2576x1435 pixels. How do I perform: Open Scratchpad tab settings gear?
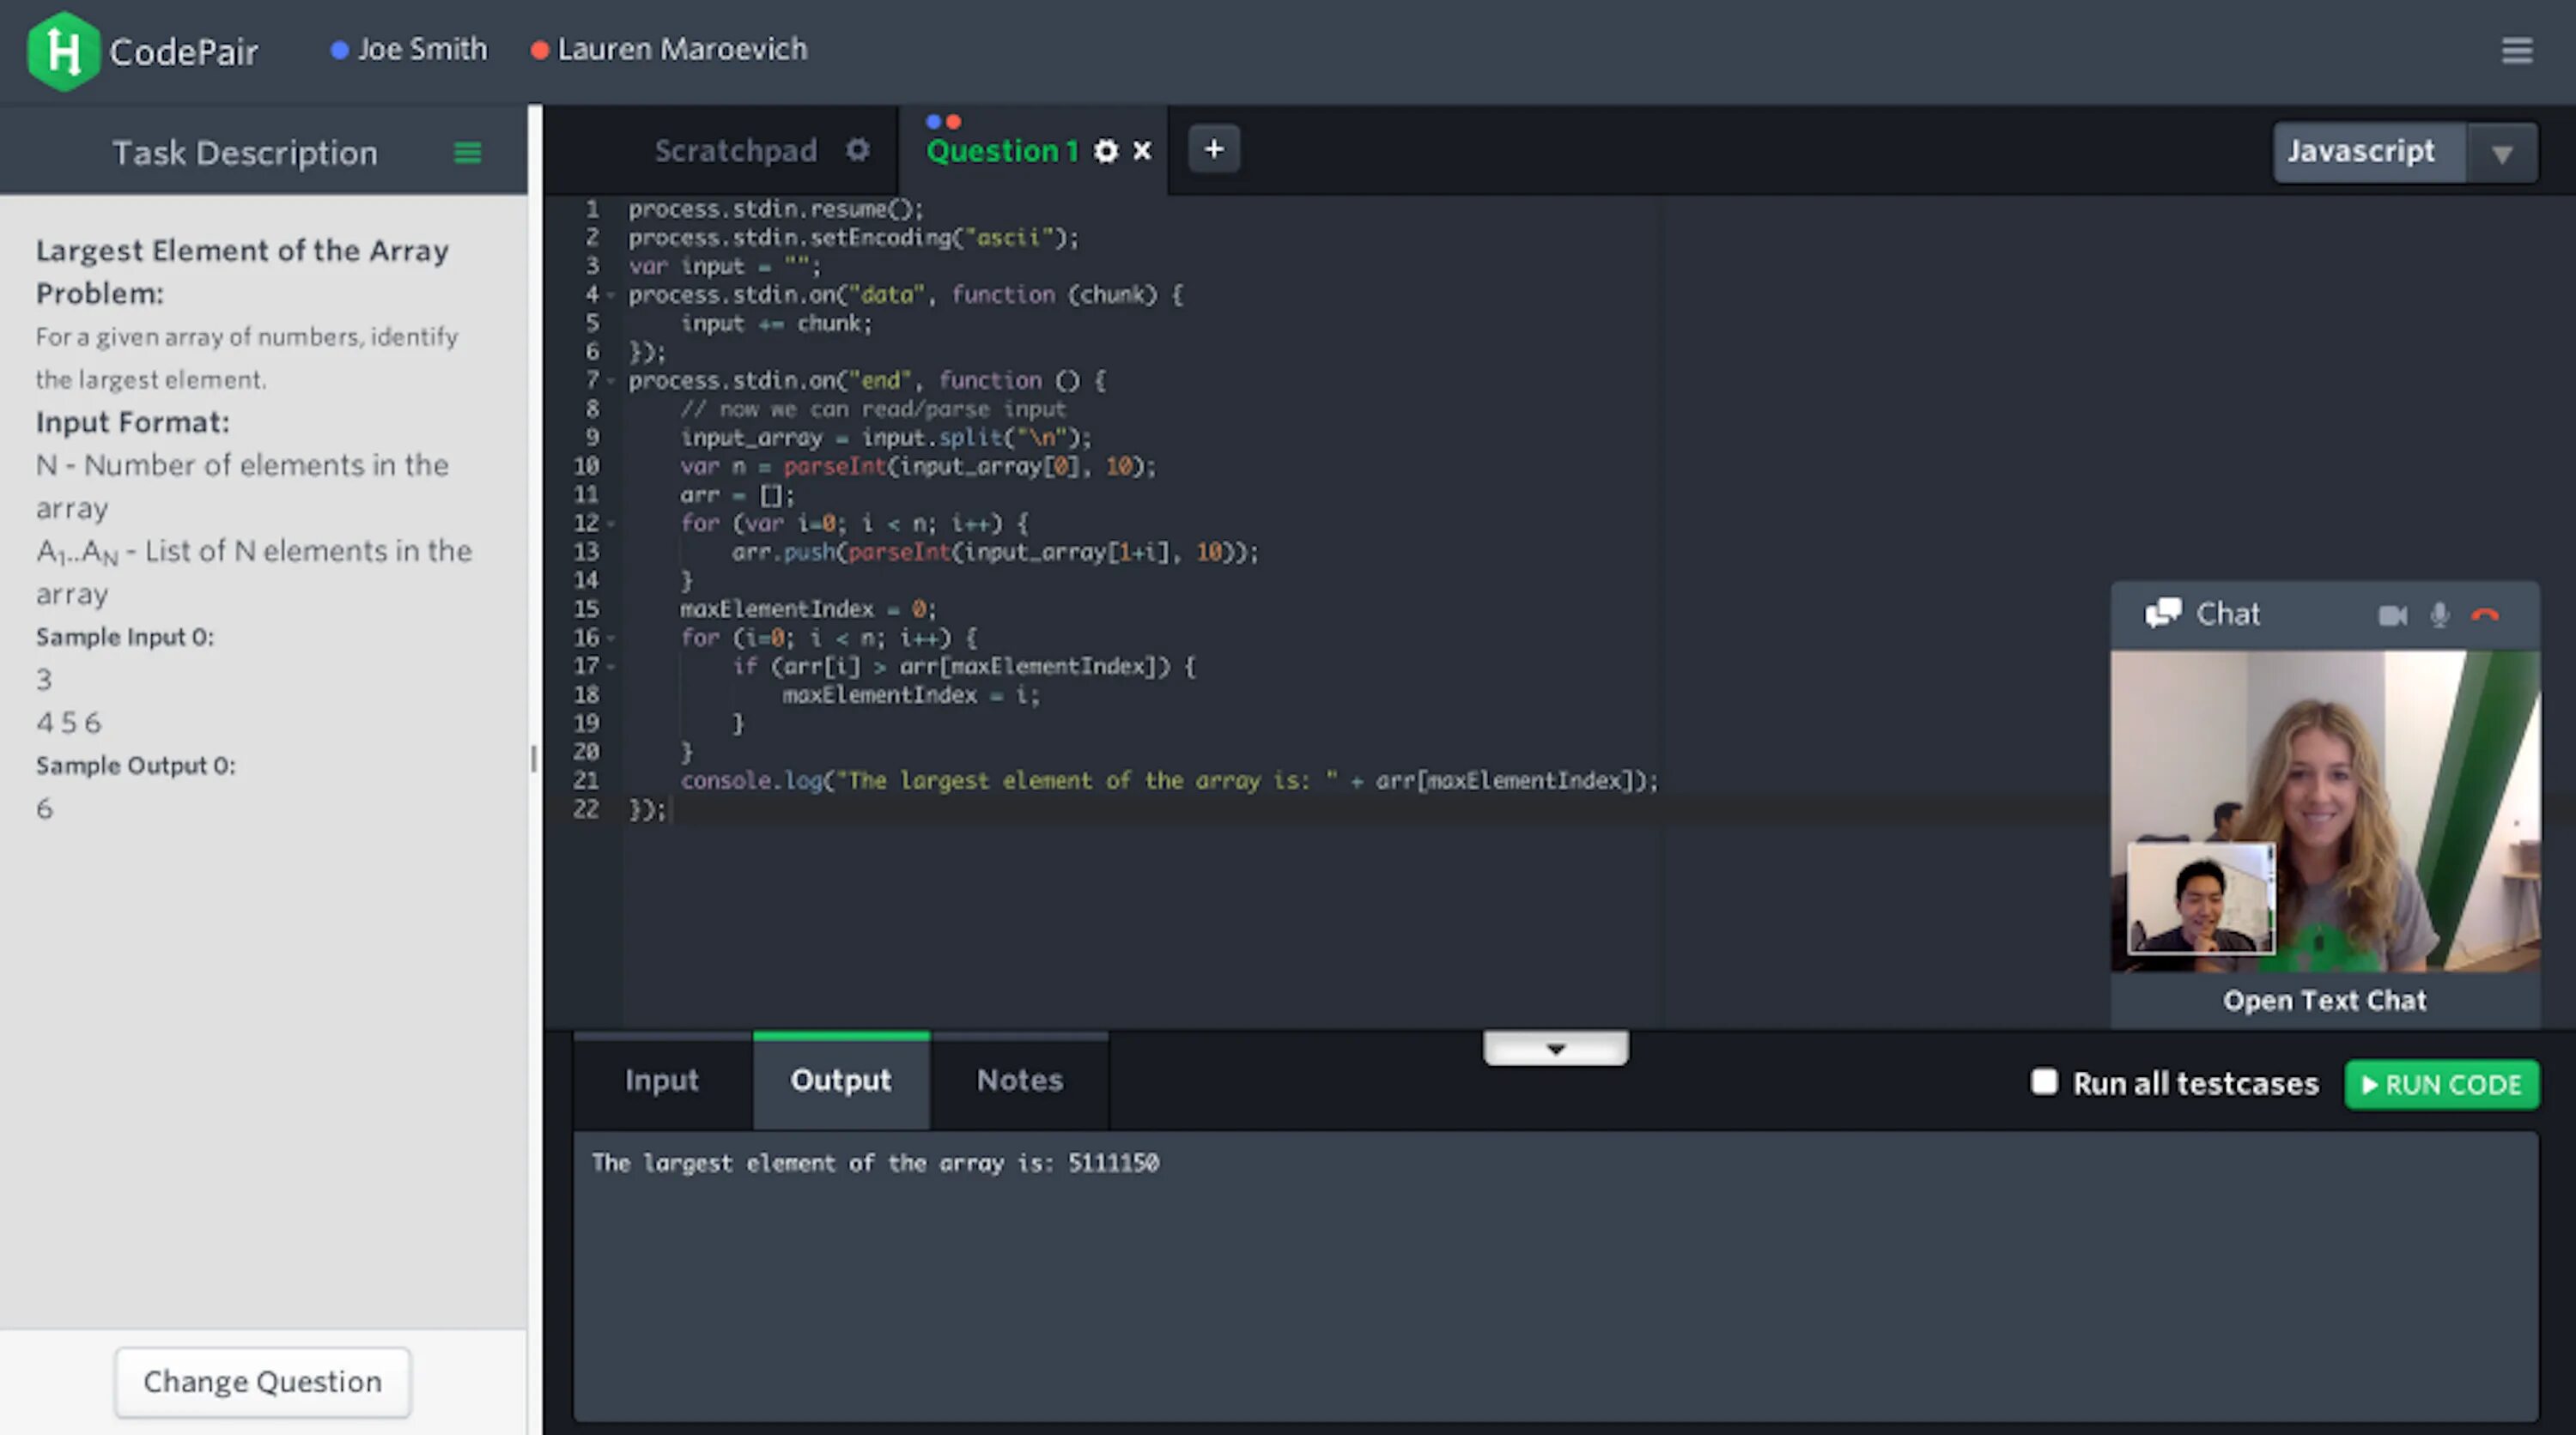[857, 150]
